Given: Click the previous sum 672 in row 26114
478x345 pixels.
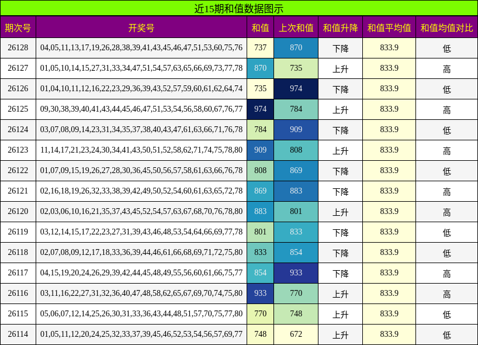Looking at the screenshot, I should click(296, 334).
